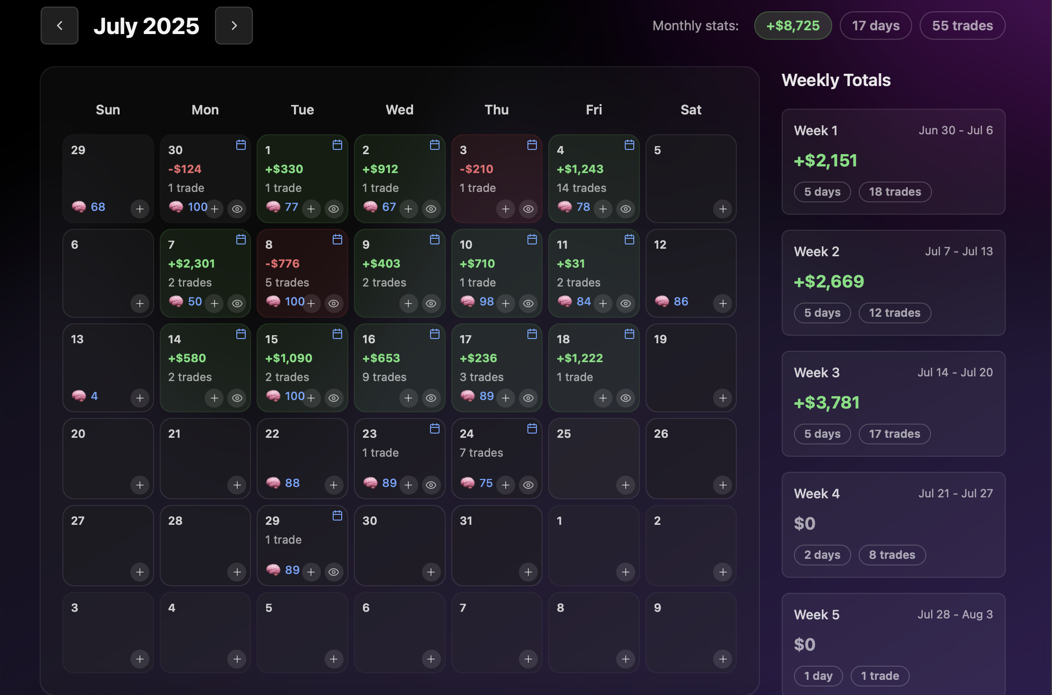Open calendar icon on July 16 cell
Screen dimensions: 1052x695
(435, 334)
